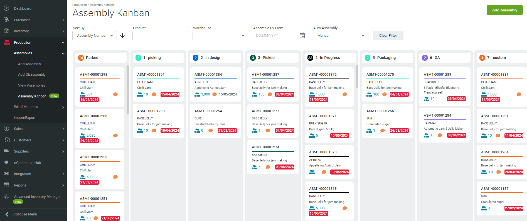Open the calendar picker for Assemble By From
This screenshot has height=221, width=527.
[302, 35]
